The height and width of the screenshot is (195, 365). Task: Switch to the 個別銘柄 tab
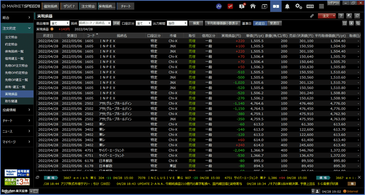51,6
